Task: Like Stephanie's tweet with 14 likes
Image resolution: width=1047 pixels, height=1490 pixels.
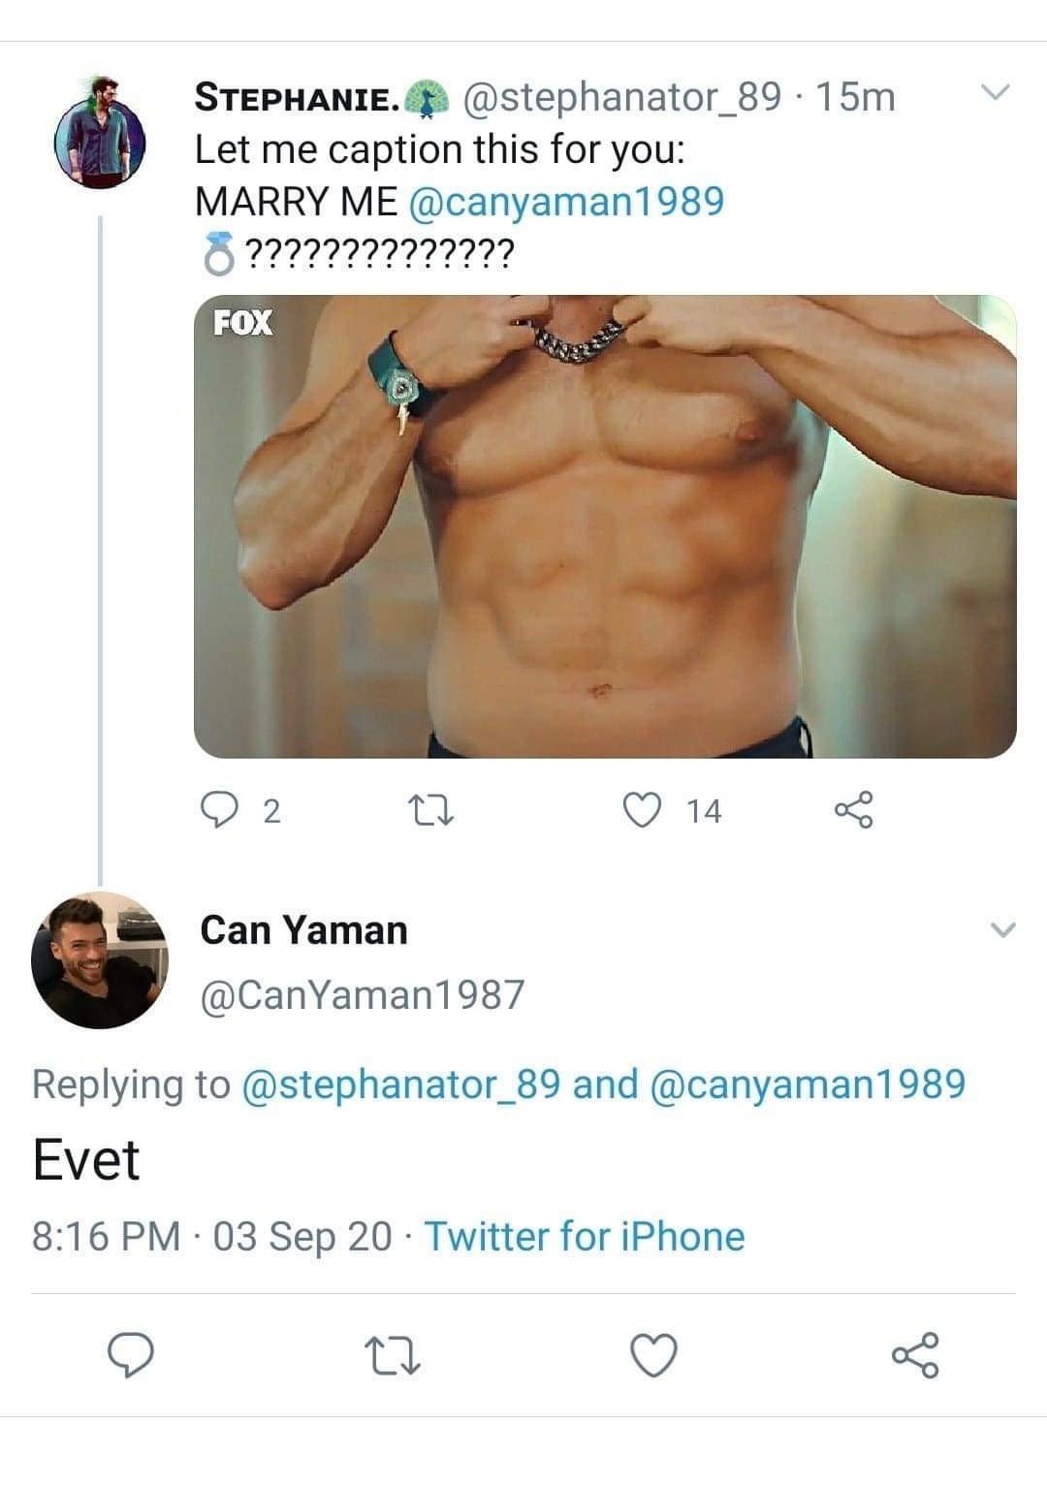Action: tap(641, 809)
